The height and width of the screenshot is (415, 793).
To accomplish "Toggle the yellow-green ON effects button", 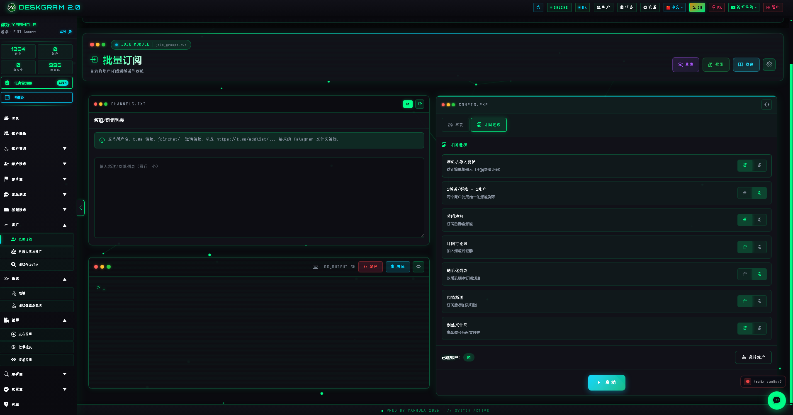I will click(697, 7).
